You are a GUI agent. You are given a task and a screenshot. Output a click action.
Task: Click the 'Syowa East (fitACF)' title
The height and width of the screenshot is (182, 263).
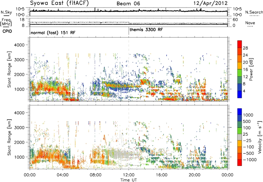[x=60, y=3]
